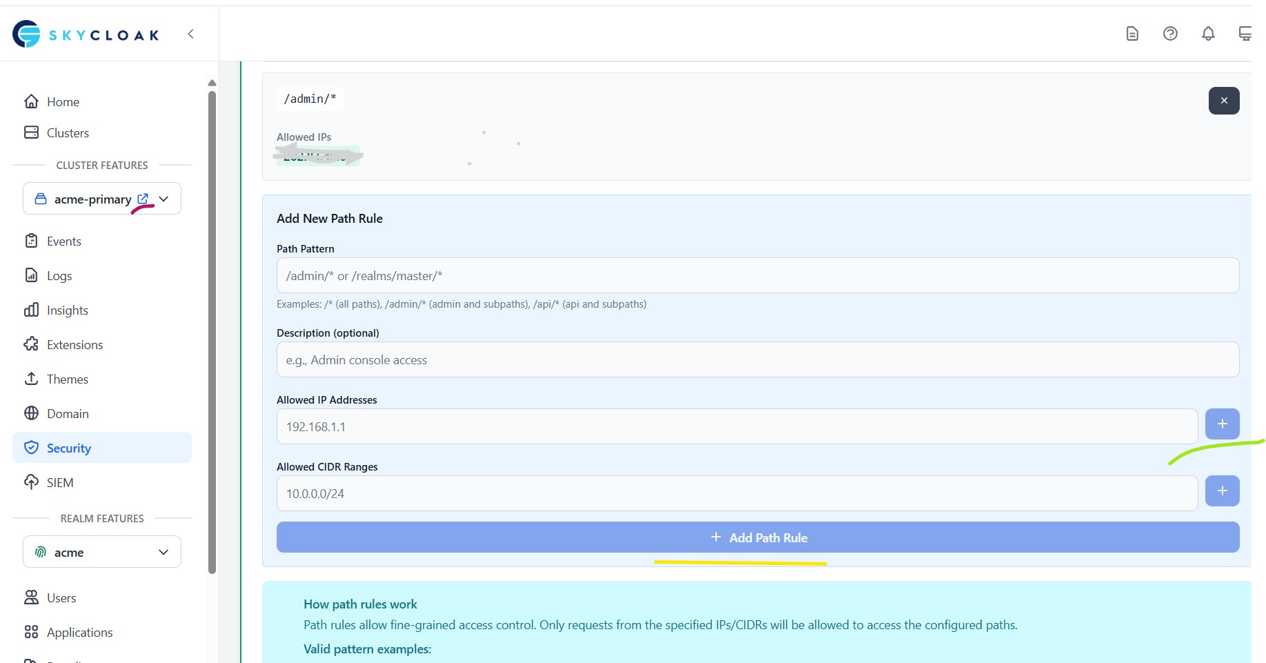Viewport: 1266px width, 663px height.
Task: Click the Allowed CIDR Ranges input
Action: coord(736,494)
